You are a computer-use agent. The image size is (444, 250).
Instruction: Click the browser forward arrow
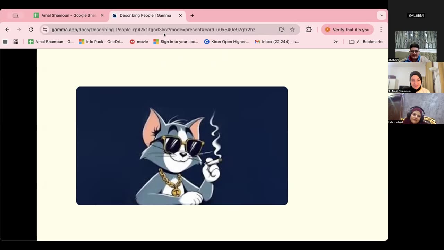coord(19,30)
